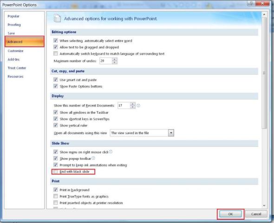Click the Help question mark in title bar
Viewport: 274px width, 223px height.
(251, 3)
